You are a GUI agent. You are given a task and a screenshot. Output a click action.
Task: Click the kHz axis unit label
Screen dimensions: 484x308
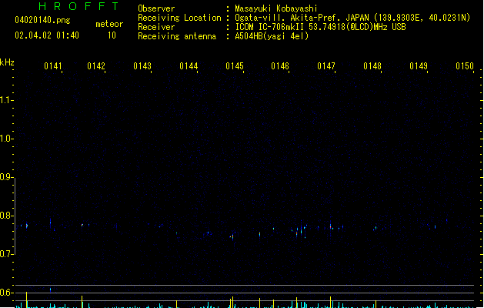pyautogui.click(x=7, y=62)
